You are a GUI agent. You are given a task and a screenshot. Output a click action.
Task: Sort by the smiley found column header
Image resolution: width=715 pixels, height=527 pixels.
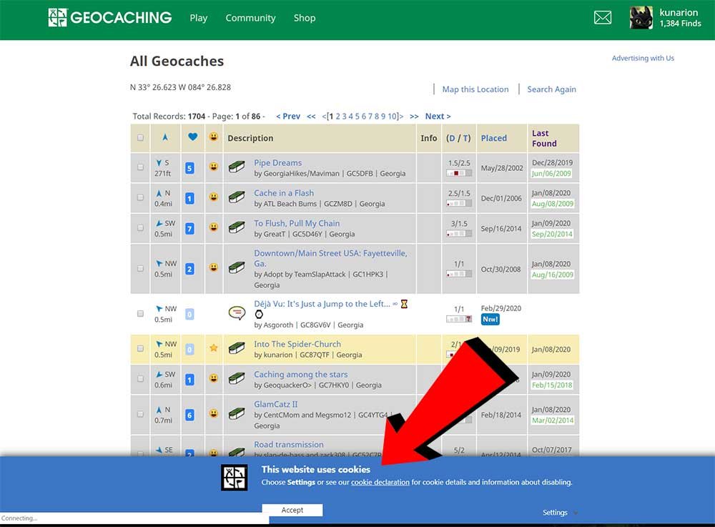pyautogui.click(x=213, y=137)
